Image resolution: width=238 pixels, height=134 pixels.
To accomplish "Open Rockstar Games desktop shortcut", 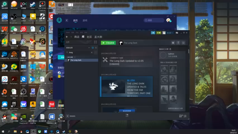I will click(x=33, y=106).
